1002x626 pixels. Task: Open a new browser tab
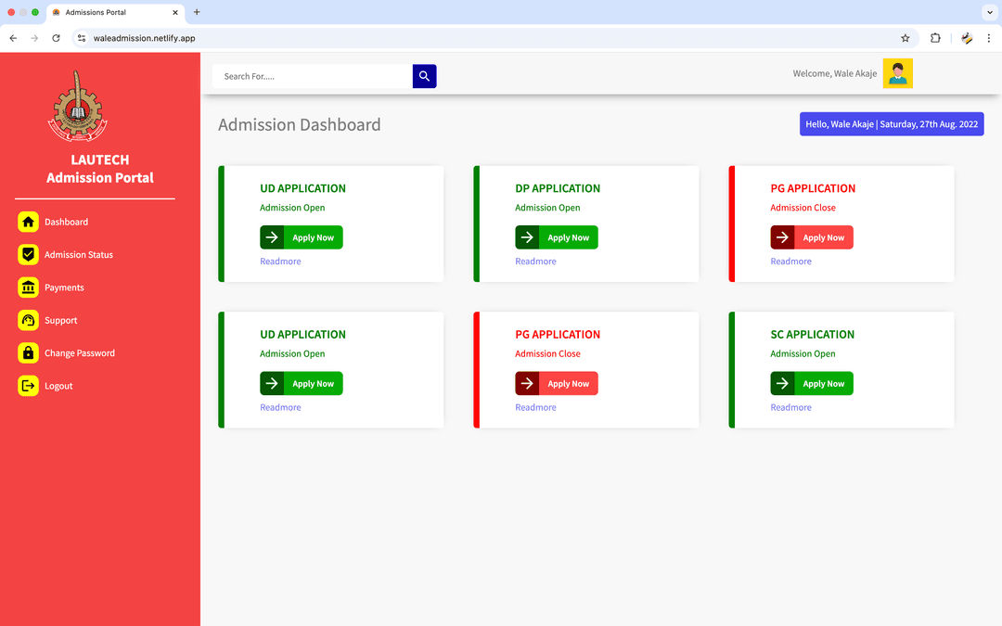197,12
